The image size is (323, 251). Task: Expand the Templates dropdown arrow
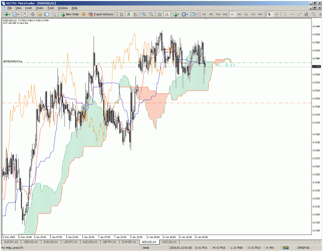tap(196, 14)
